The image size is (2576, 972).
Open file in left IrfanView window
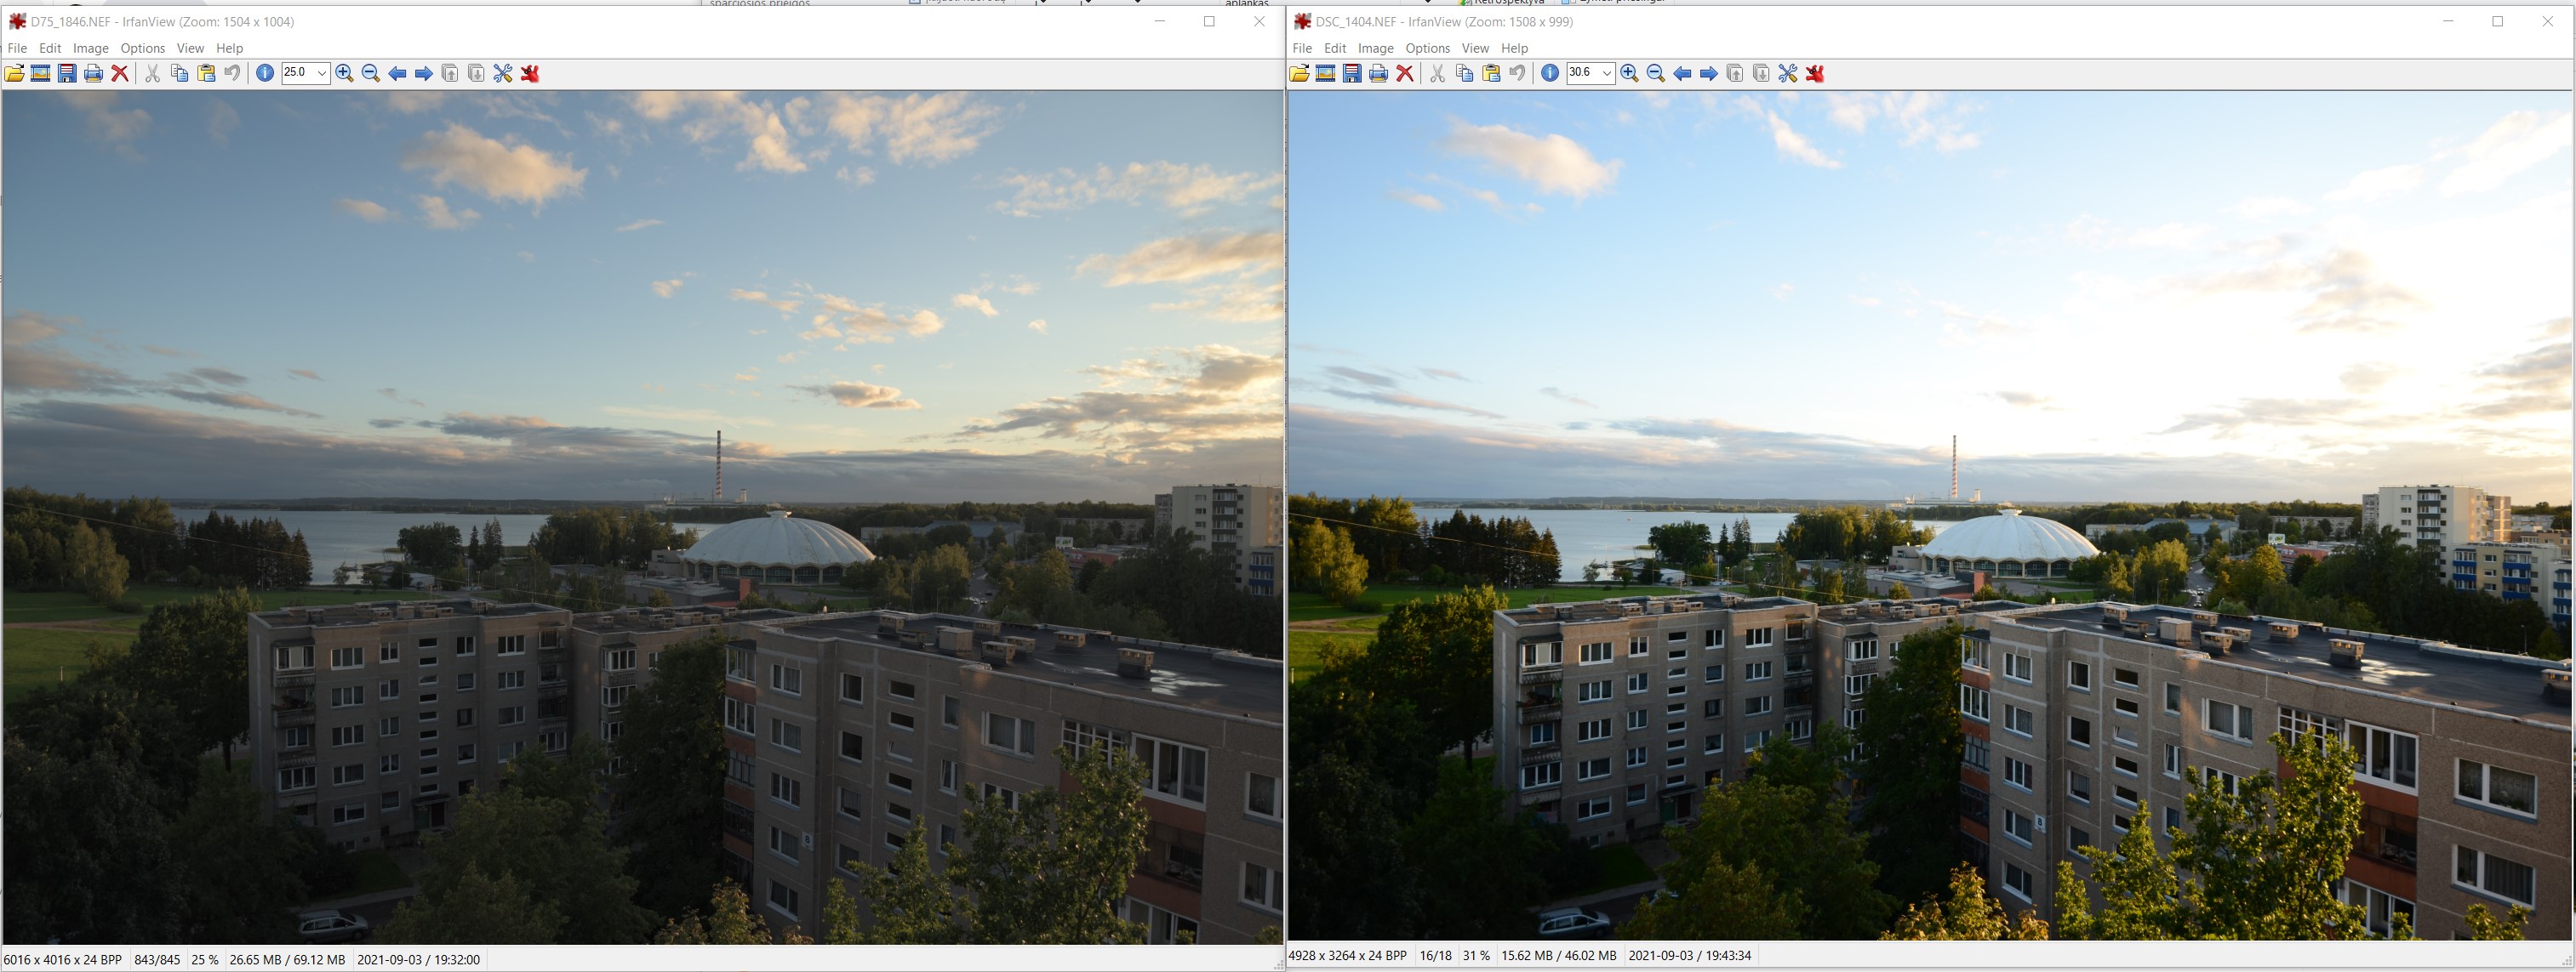point(14,73)
